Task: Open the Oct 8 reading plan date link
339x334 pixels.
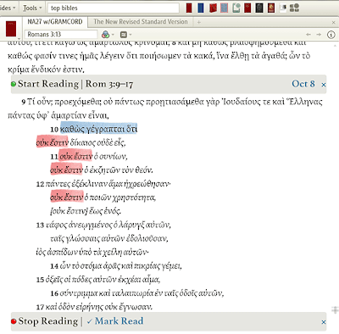Action: pyautogui.click(x=303, y=84)
